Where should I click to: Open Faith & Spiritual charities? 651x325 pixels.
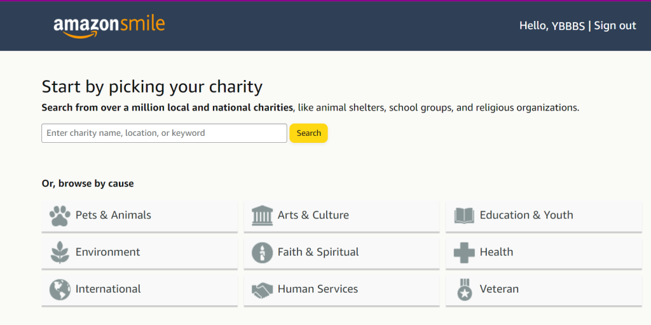pos(318,252)
